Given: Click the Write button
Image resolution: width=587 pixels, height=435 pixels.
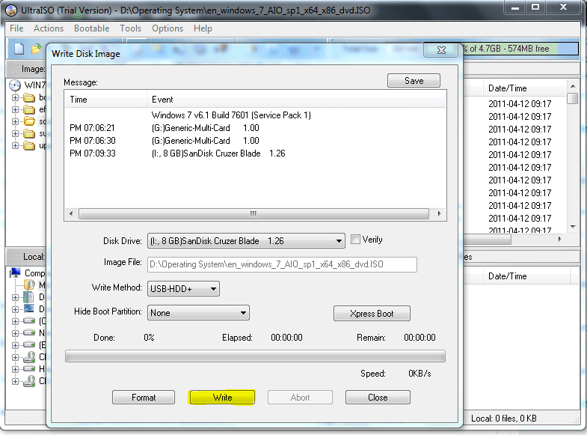Looking at the screenshot, I should [x=222, y=398].
